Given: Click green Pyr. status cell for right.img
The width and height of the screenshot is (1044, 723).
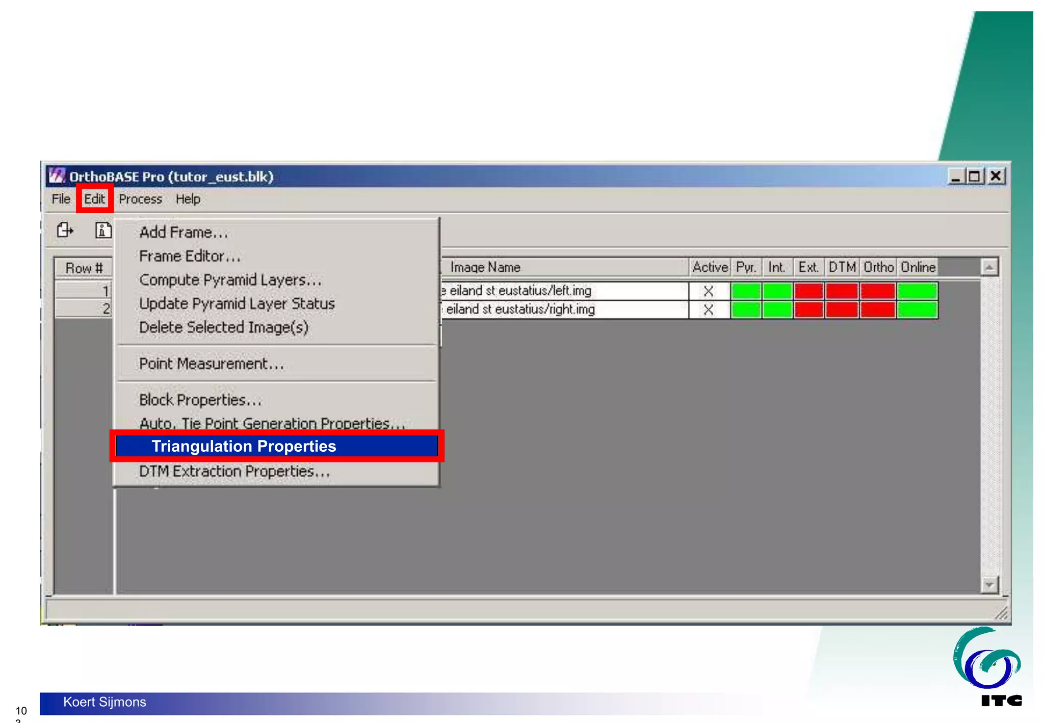Looking at the screenshot, I should tap(746, 309).
